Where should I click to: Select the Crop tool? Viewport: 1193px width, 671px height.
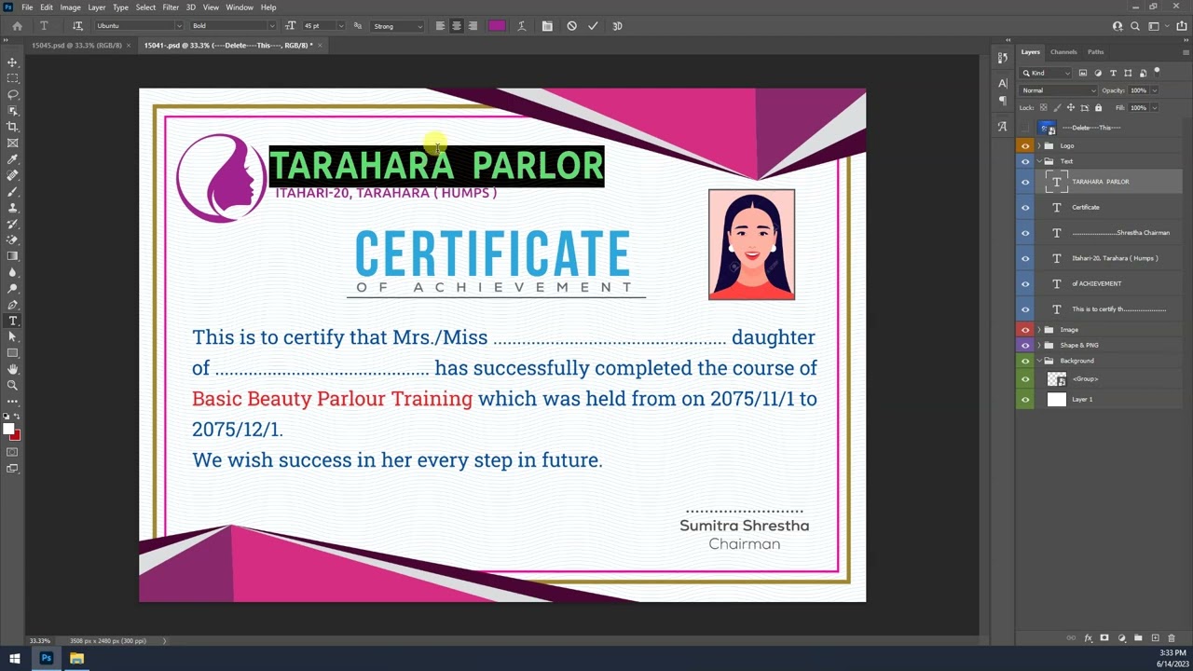(x=12, y=127)
